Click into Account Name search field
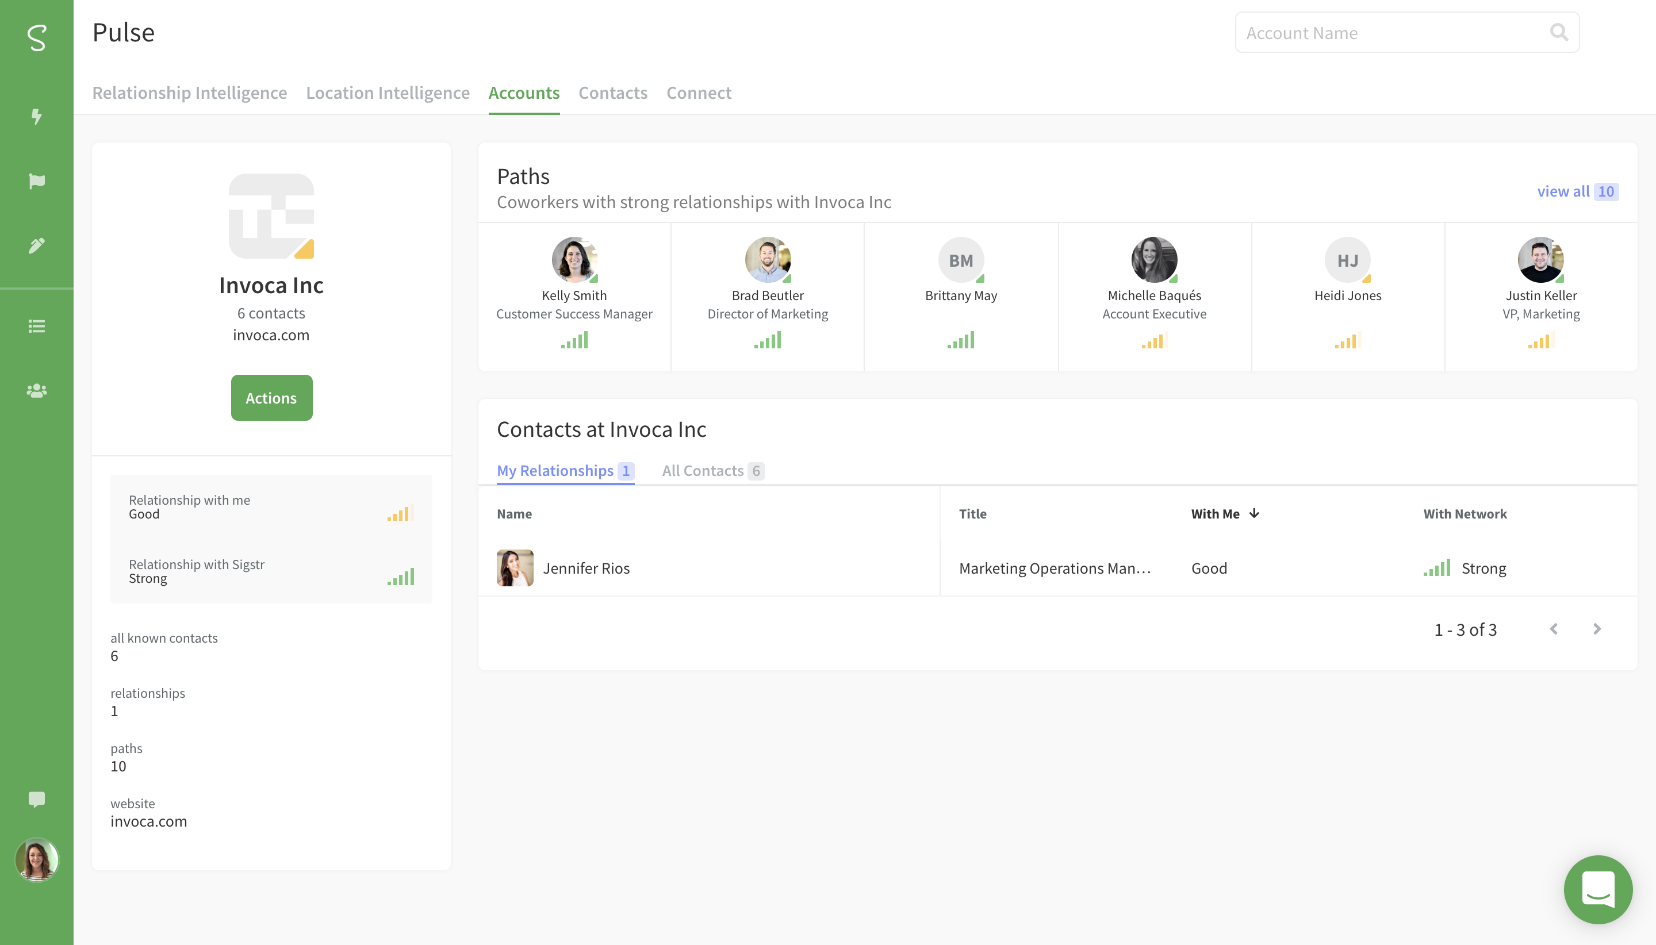This screenshot has width=1656, height=945. coord(1406,32)
